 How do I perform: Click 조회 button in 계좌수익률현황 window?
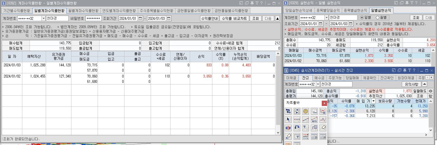255,18
